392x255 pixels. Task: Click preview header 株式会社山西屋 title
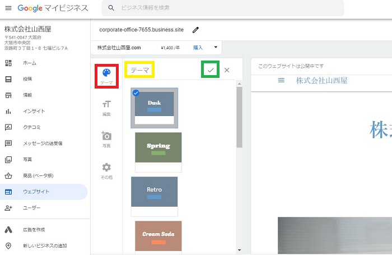pos(322,81)
